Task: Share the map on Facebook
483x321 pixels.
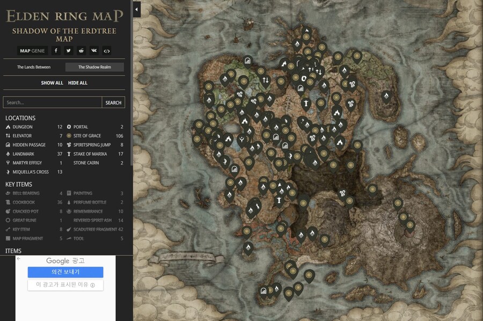Action: 56,51
